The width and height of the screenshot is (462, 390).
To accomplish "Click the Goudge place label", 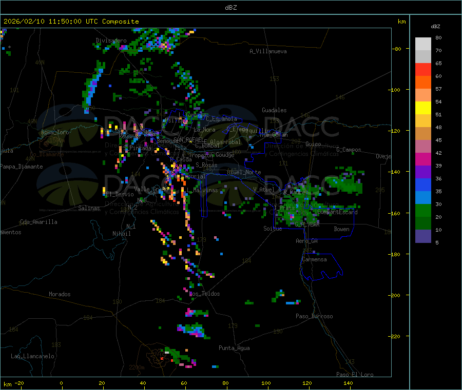I will (225, 155).
